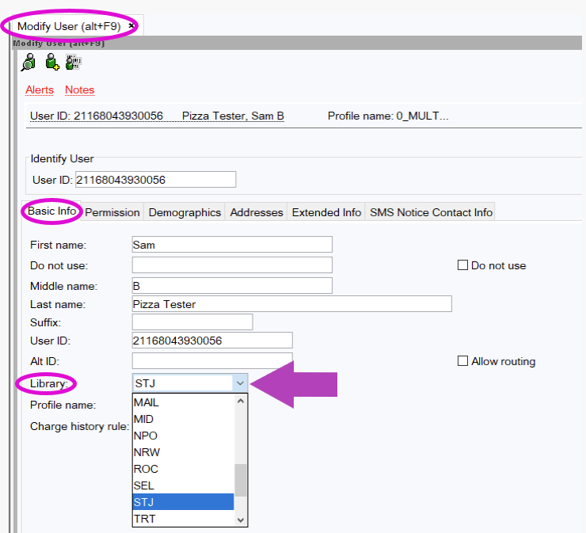The image size is (586, 533).
Task: Choose NPO from the Library list
Action: pyautogui.click(x=184, y=436)
